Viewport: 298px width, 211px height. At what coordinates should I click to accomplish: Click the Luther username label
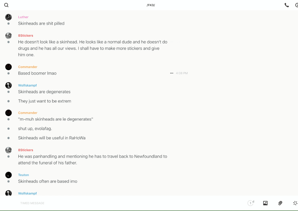point(23,17)
